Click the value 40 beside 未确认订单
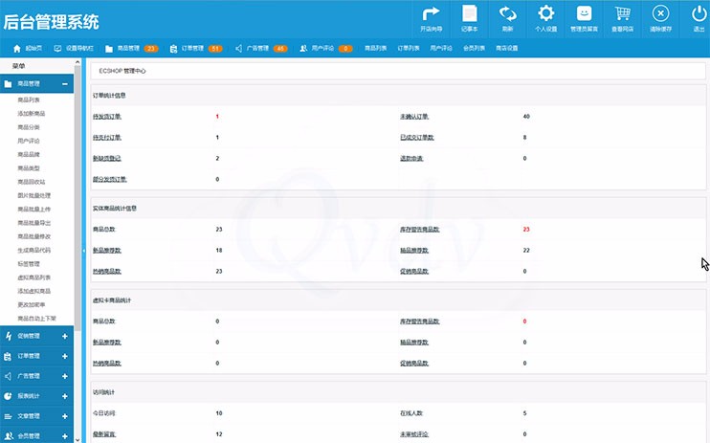This screenshot has height=443, width=710. click(526, 117)
